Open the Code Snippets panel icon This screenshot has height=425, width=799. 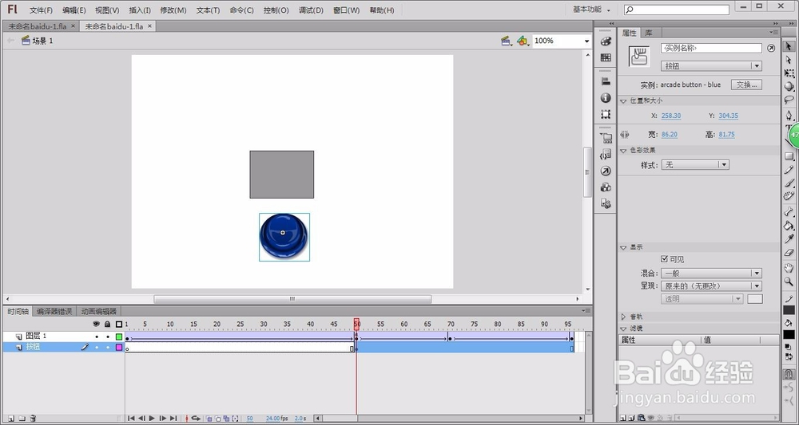click(606, 154)
